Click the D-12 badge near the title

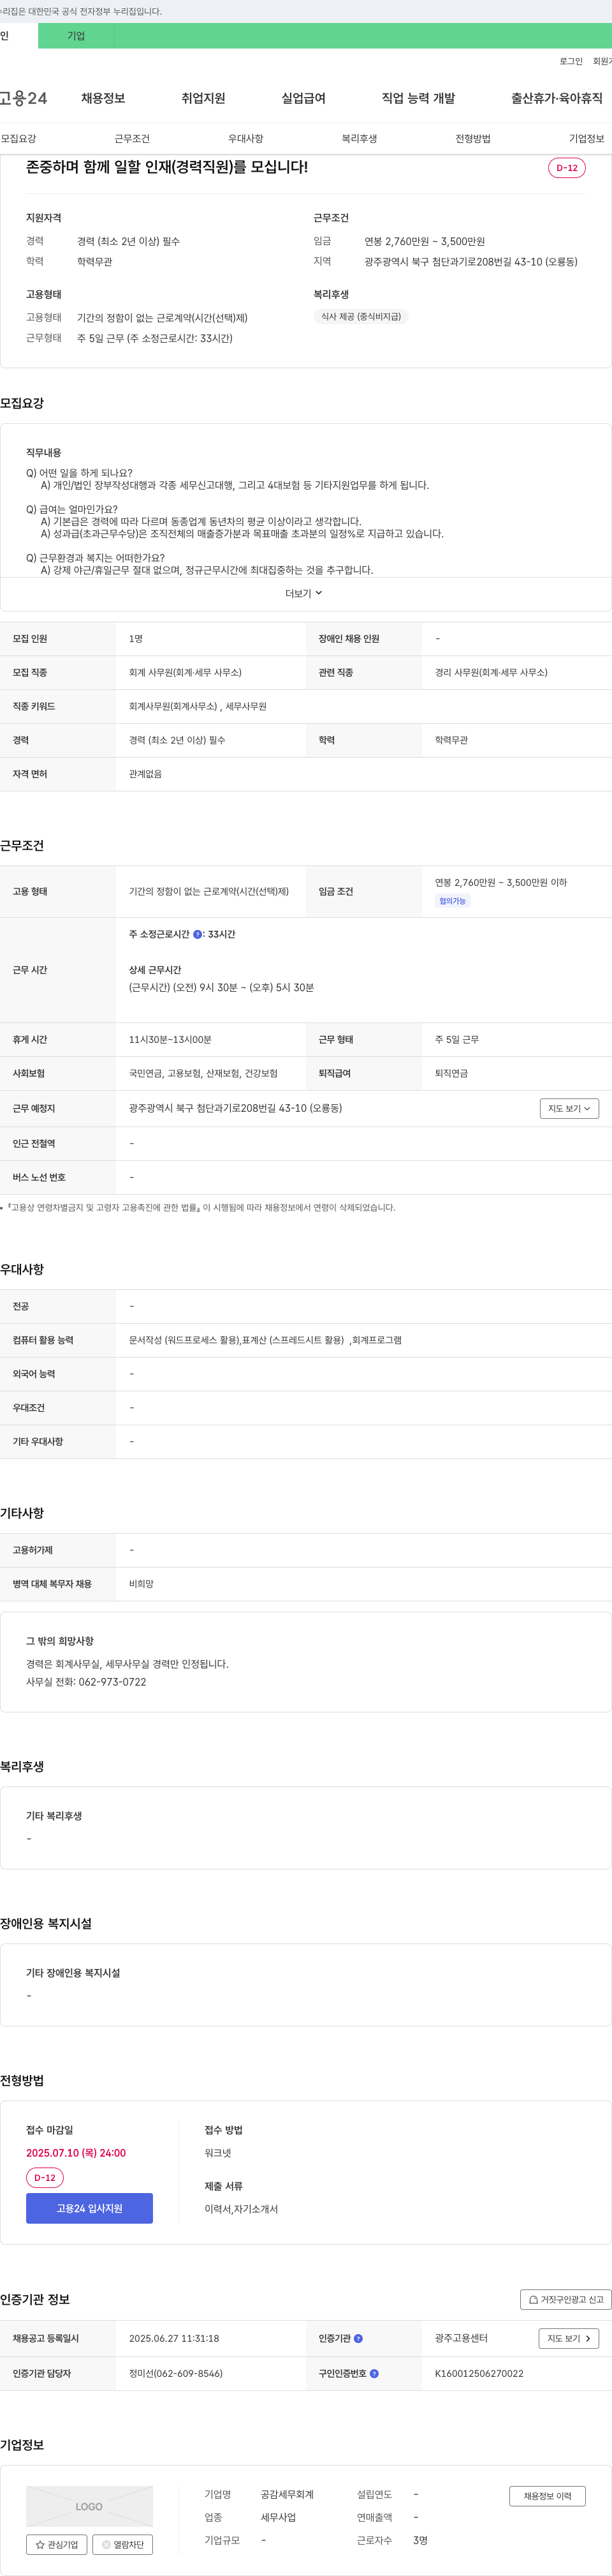pos(567,168)
